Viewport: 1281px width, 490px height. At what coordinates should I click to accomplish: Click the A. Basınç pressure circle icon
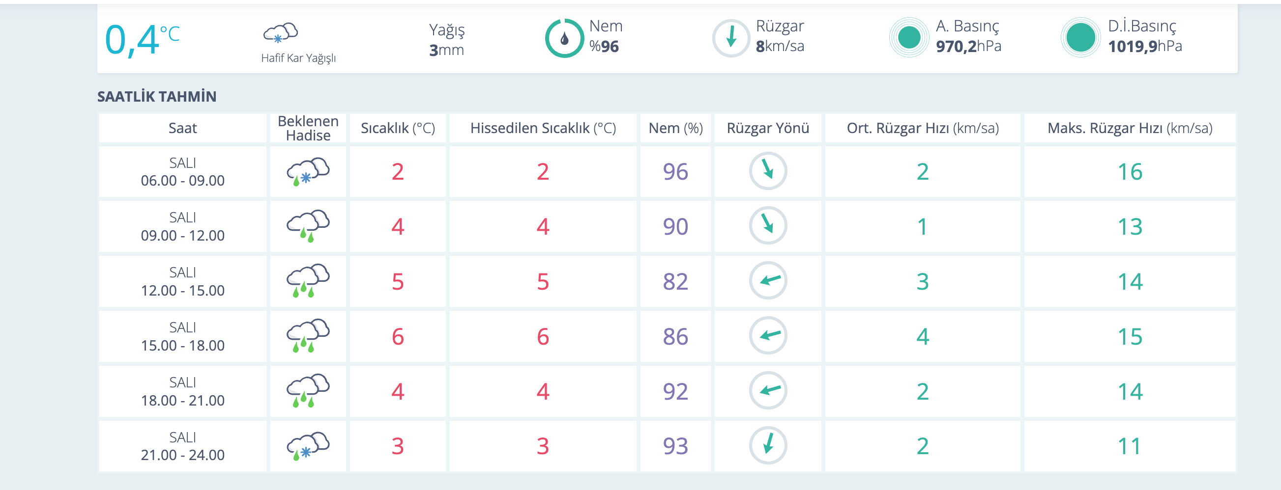tap(908, 38)
